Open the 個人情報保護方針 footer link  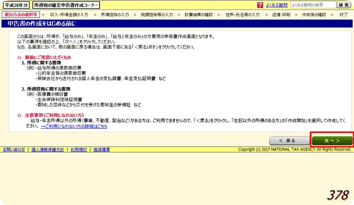click(48, 149)
